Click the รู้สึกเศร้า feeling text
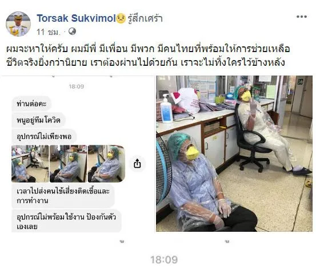Screen dimensions: 316x269 145,18
